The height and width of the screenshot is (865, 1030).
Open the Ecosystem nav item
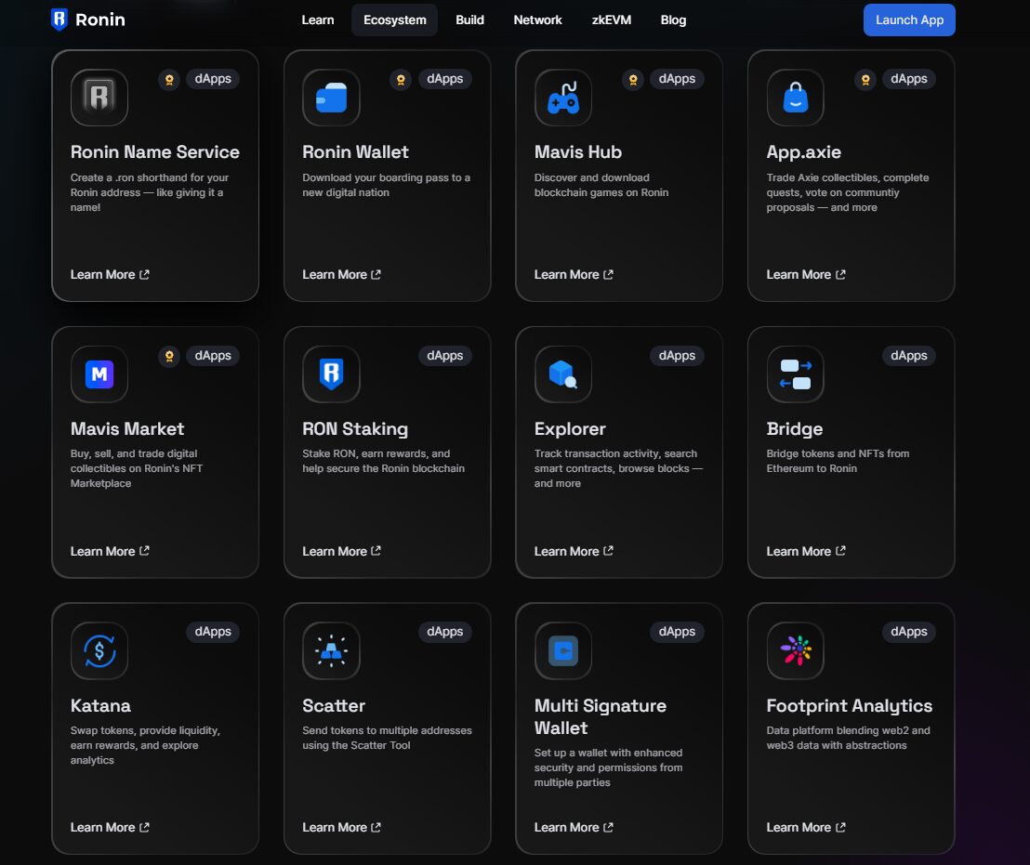pyautogui.click(x=395, y=20)
